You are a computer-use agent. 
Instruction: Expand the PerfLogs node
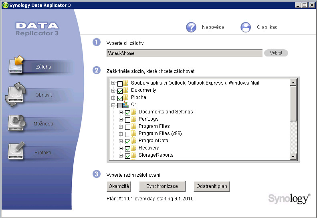point(121,119)
